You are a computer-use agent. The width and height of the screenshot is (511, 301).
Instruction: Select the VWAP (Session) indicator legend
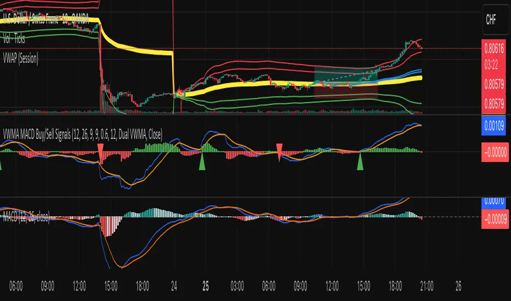click(20, 59)
